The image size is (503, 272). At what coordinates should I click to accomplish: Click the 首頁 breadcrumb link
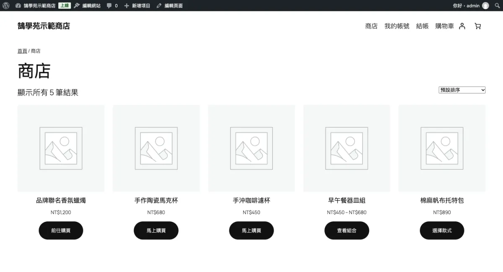[x=22, y=51]
